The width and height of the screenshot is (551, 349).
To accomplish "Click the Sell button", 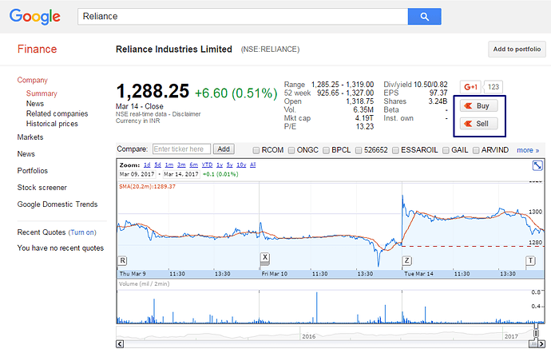I will (478, 124).
